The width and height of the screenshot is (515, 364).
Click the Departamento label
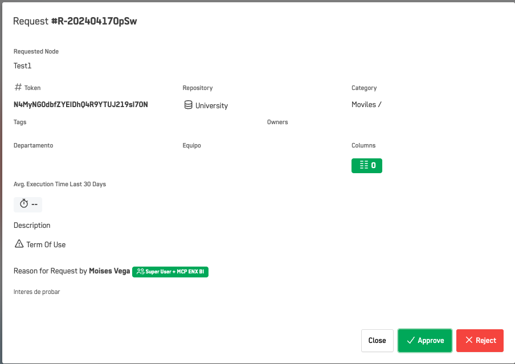(33, 145)
